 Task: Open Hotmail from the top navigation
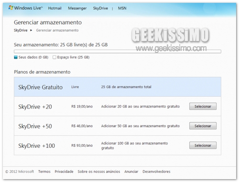point(54,8)
